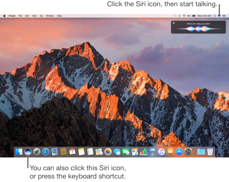
Task: Launch Safari from the Dock
Action: coord(45,152)
